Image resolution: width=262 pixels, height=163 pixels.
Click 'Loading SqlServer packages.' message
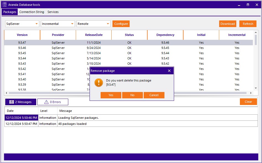[x=78, y=118]
